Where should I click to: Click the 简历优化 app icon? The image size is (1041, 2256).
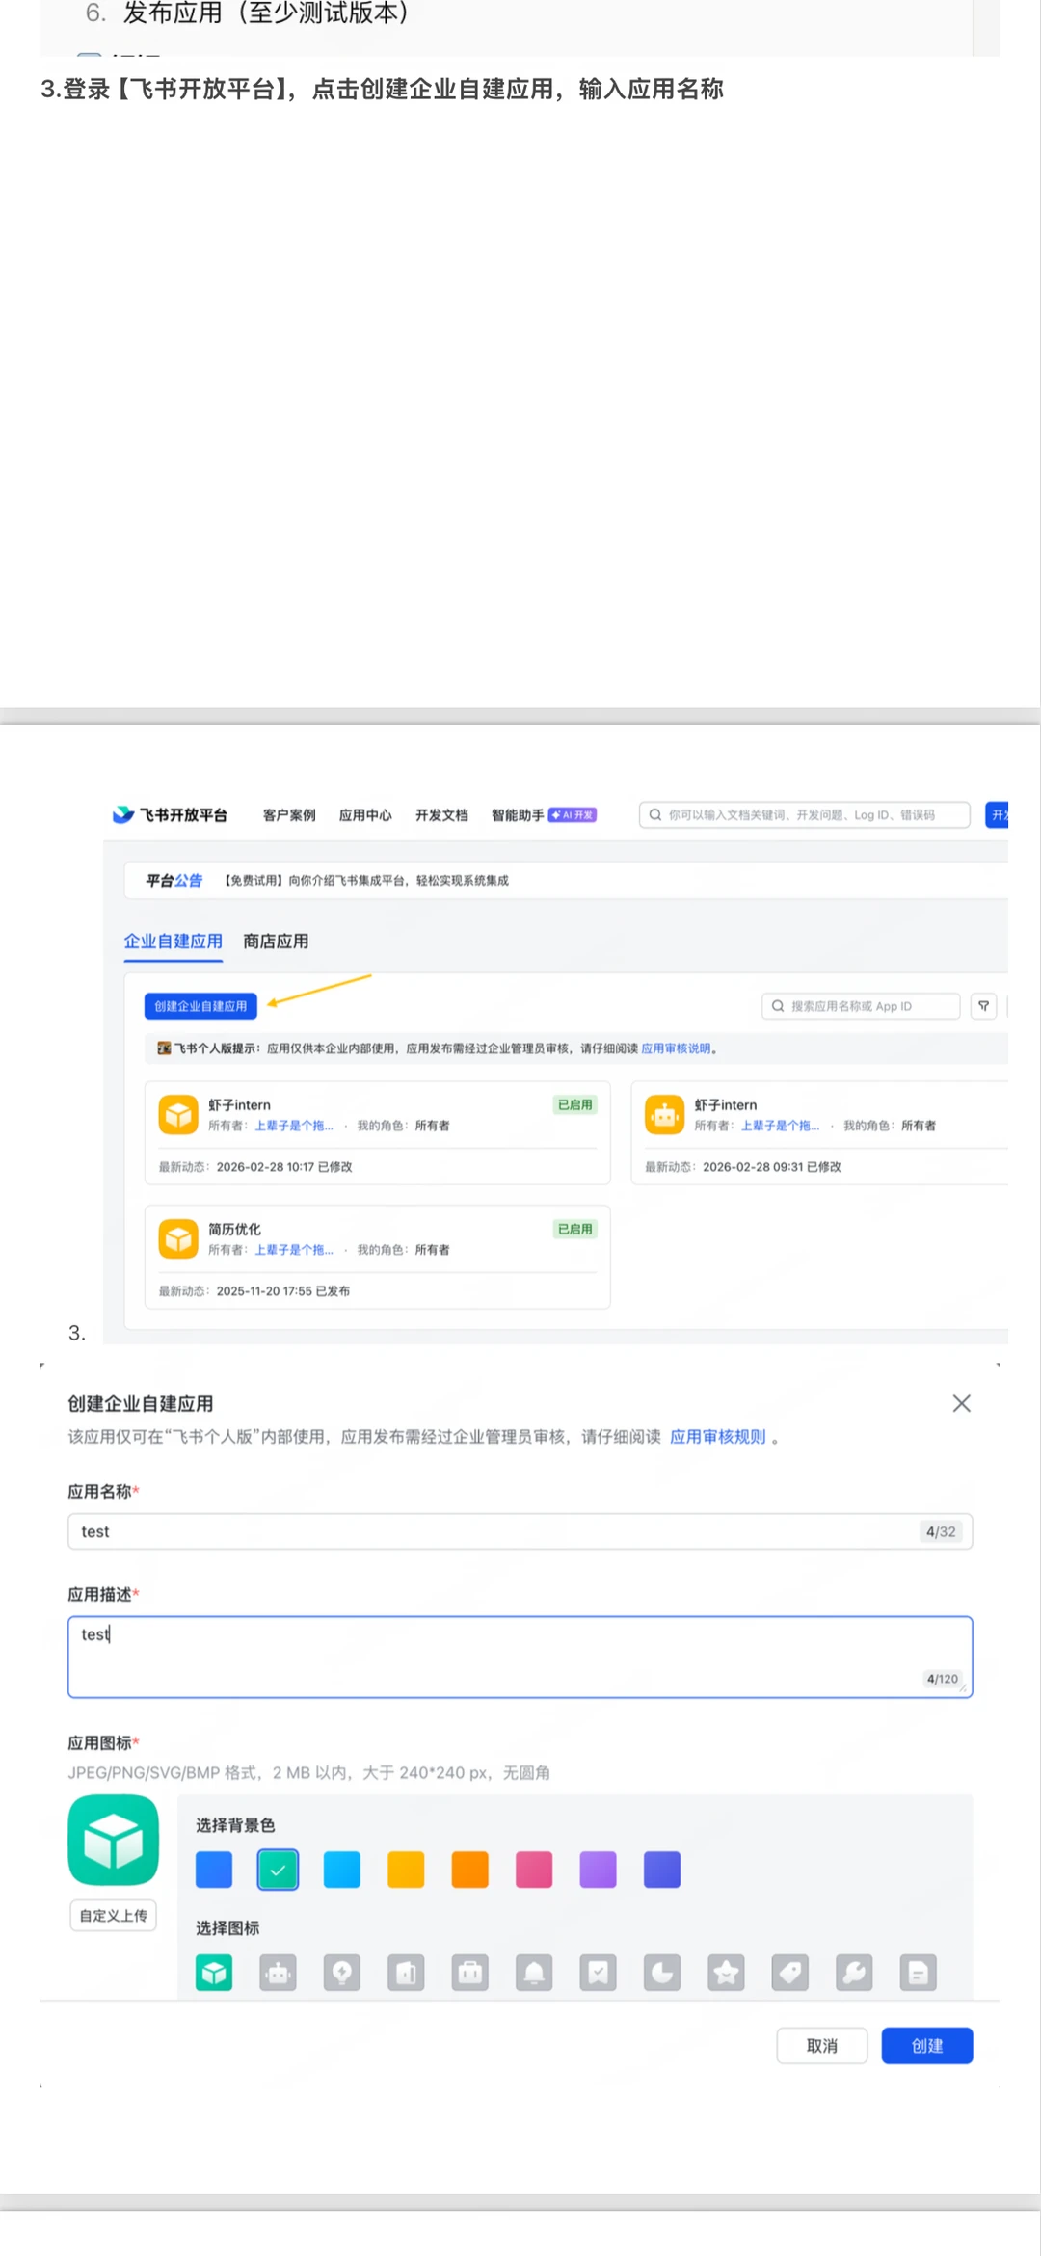178,1239
